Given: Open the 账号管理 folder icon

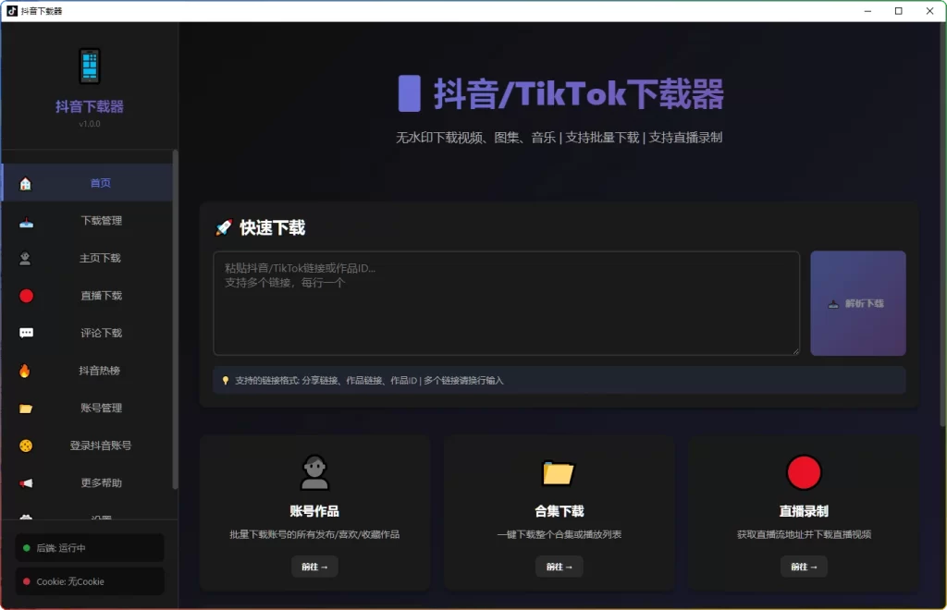Looking at the screenshot, I should (27, 408).
